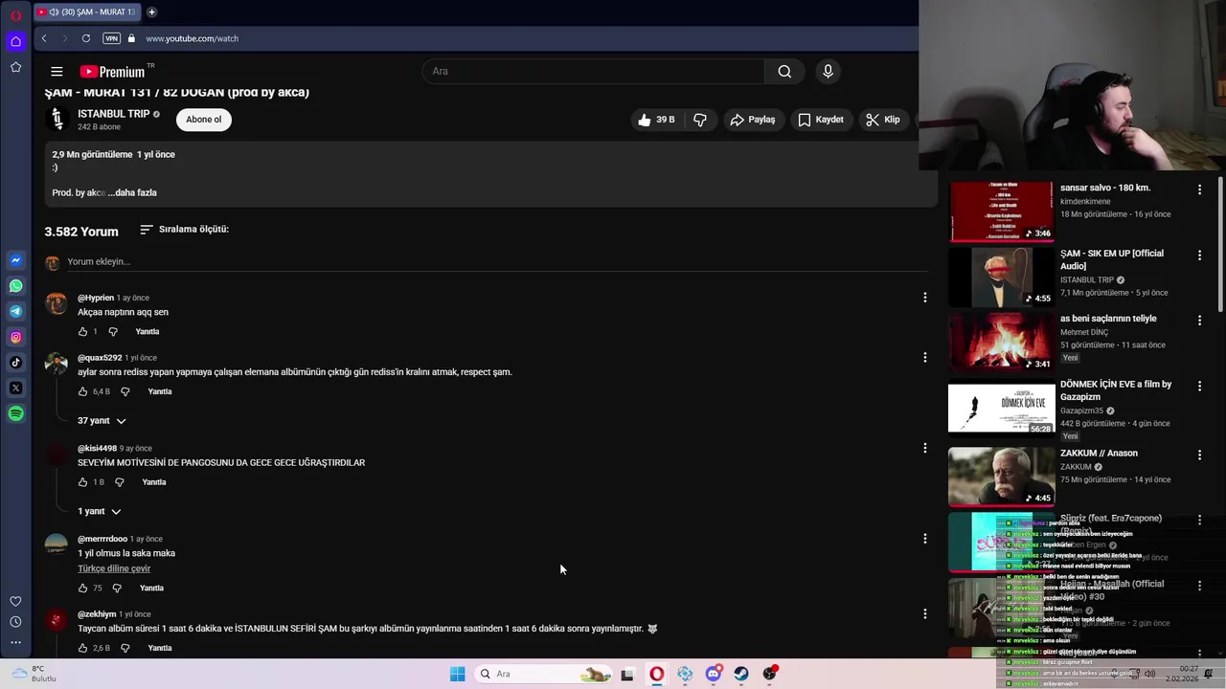This screenshot has height=689, width=1226.
Task: Dislike the @merrrrdooo comment
Action: click(117, 588)
